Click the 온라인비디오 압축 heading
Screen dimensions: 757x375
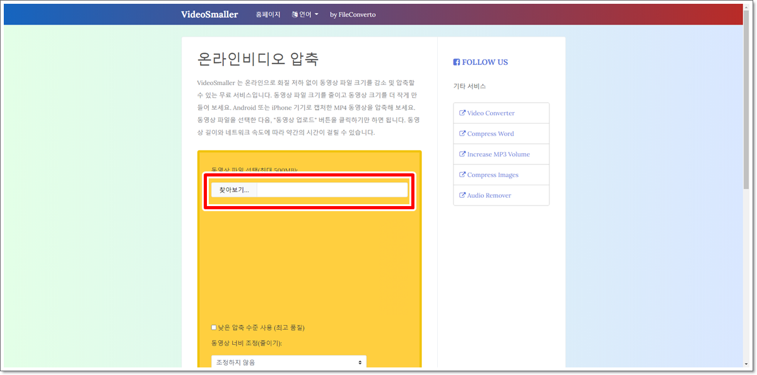[x=258, y=59]
